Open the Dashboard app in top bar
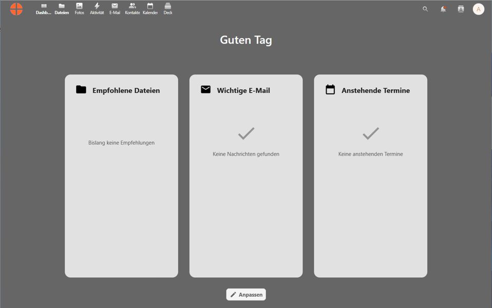Viewport: 492px width, 308px height. coord(44,9)
